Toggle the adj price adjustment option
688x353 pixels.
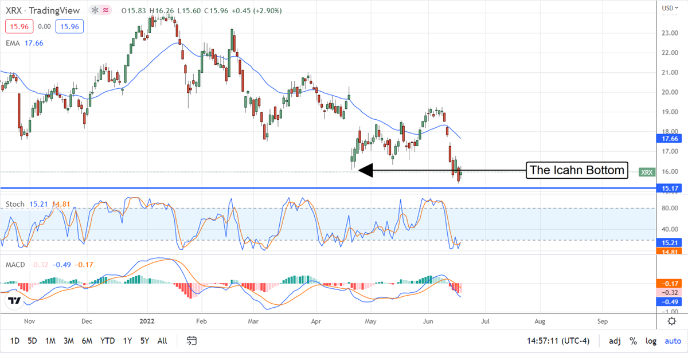[615, 341]
